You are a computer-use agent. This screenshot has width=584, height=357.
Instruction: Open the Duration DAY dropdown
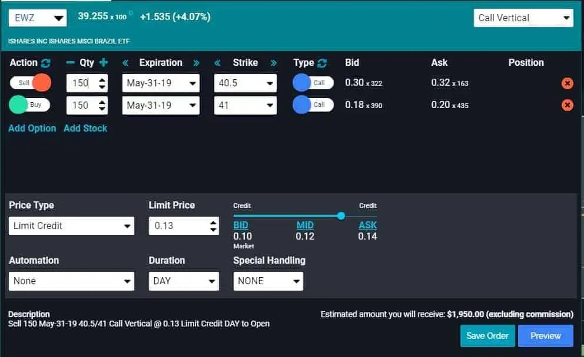tap(183, 281)
